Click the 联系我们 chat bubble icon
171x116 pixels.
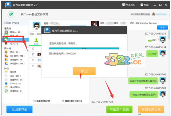point(124,5)
